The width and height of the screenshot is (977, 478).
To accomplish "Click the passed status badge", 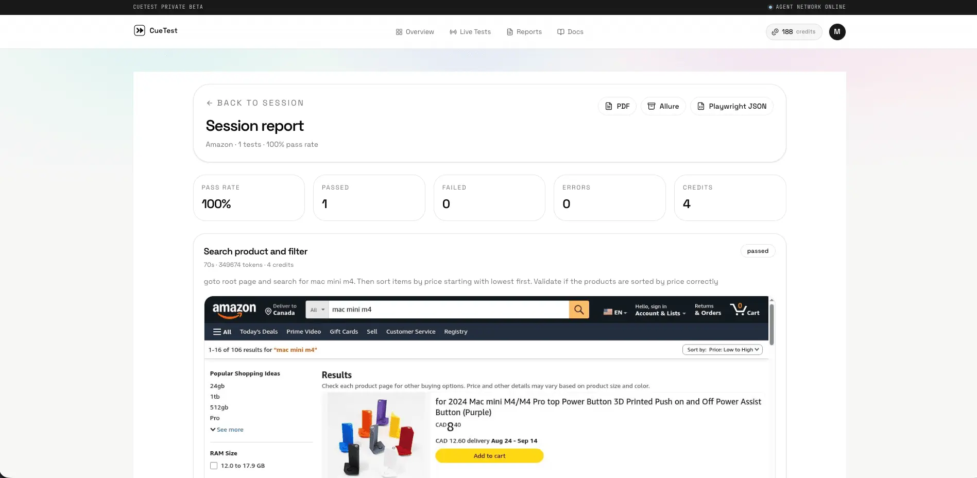I will click(x=758, y=251).
